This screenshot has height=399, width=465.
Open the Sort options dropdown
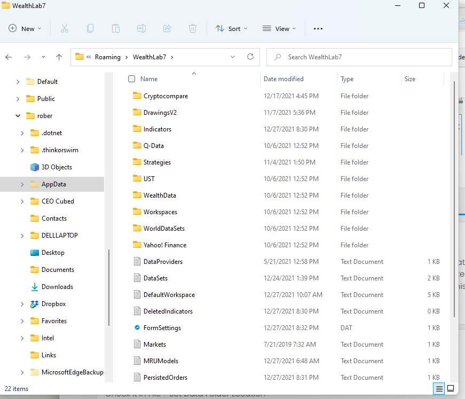(x=231, y=28)
